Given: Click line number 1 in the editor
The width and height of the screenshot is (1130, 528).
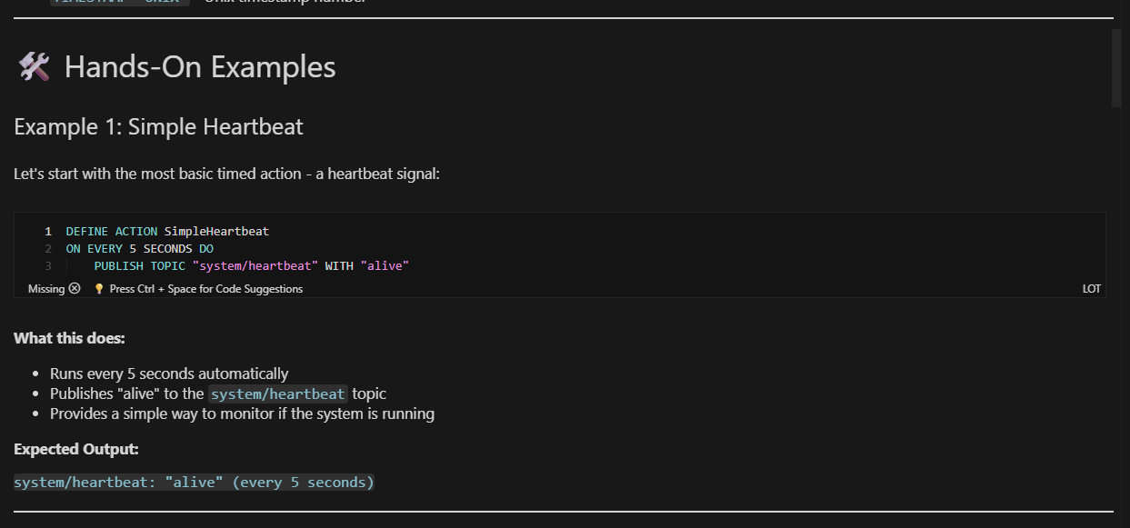Looking at the screenshot, I should pos(46,231).
